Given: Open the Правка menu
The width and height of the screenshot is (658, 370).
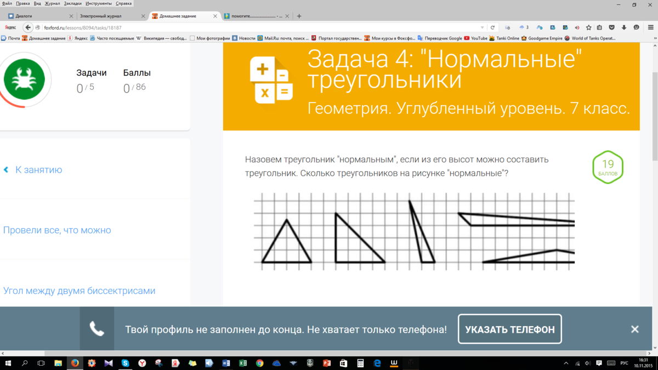Looking at the screenshot, I should click(23, 3).
